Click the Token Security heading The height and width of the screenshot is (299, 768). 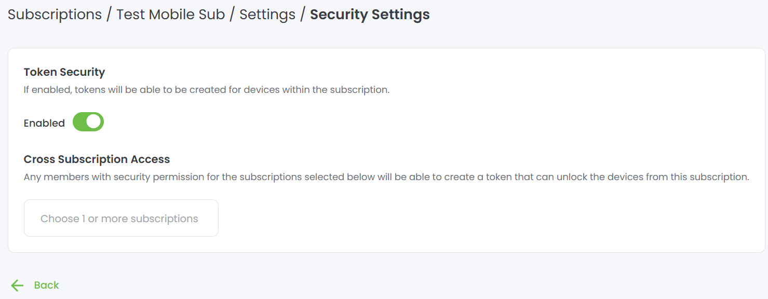coord(64,72)
